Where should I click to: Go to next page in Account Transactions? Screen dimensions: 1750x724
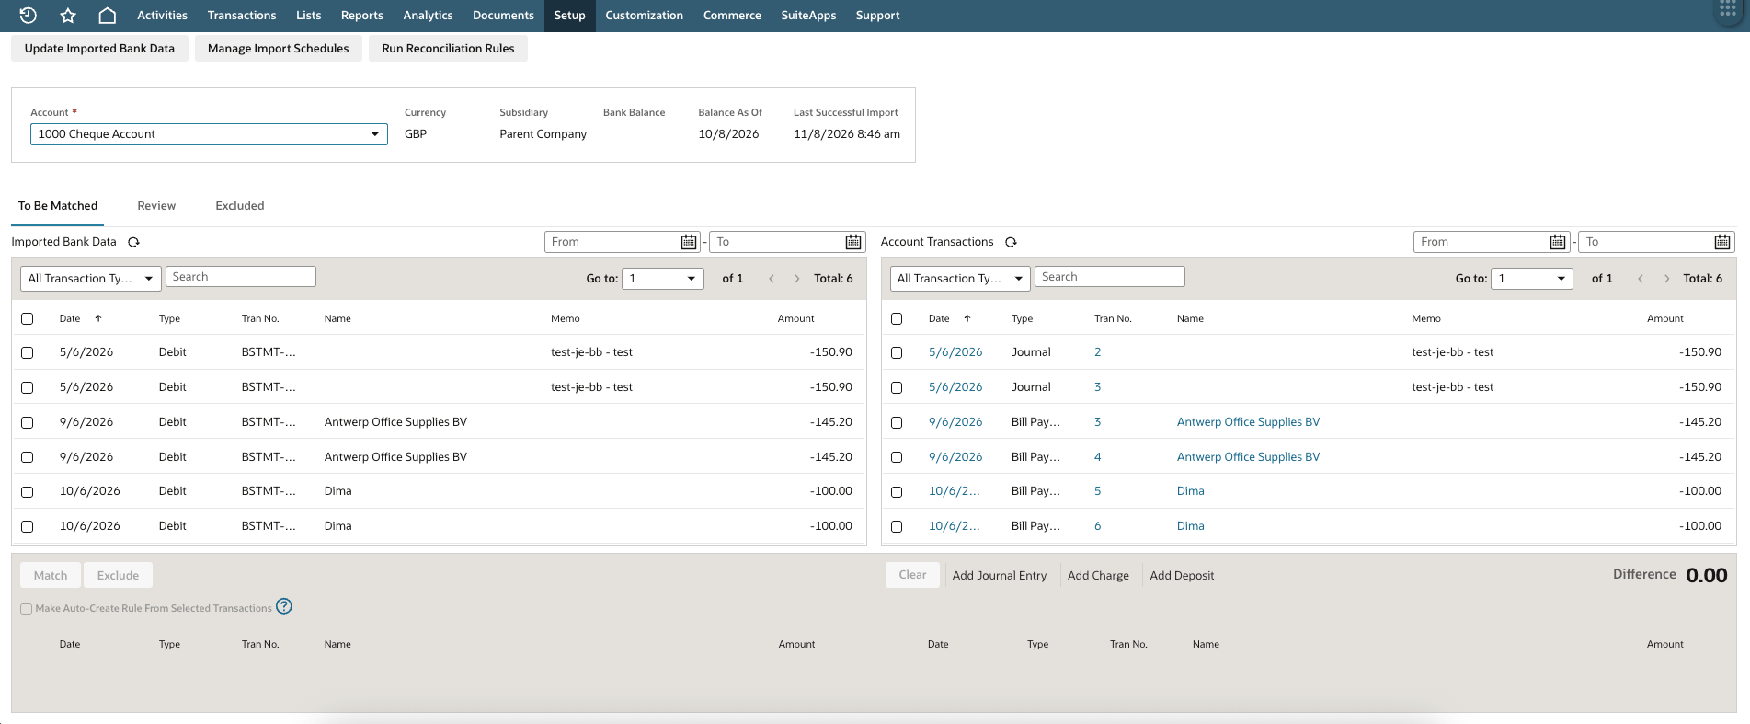[1666, 279]
